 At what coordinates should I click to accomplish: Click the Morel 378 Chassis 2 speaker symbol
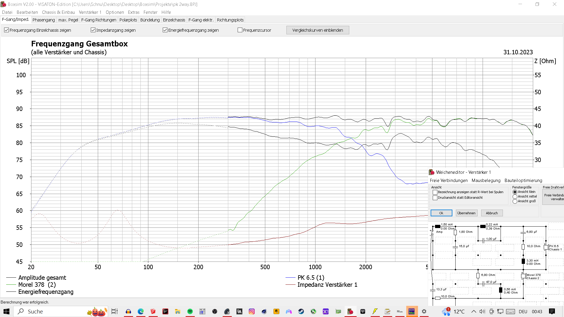pos(523,276)
